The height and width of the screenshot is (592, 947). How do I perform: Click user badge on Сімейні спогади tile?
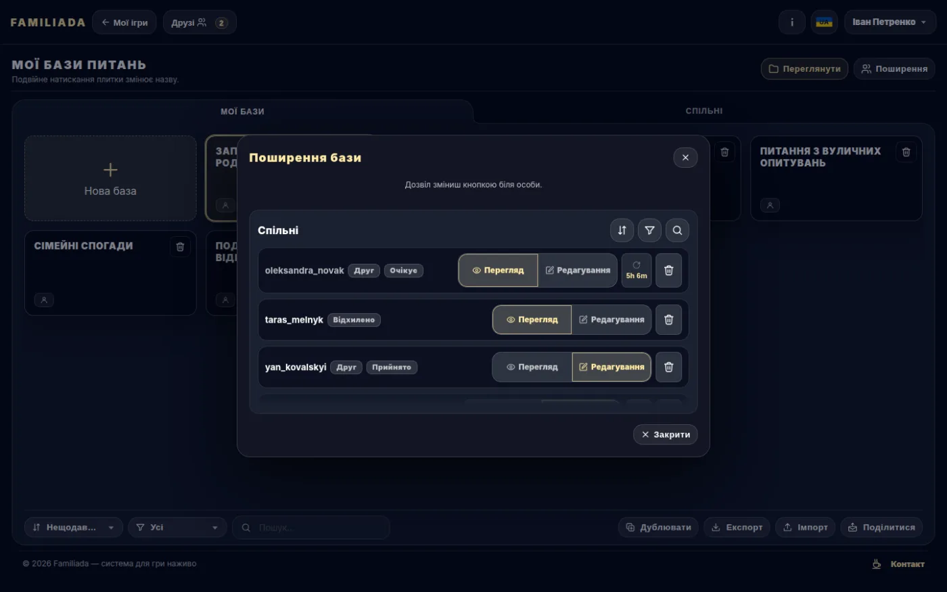(44, 300)
